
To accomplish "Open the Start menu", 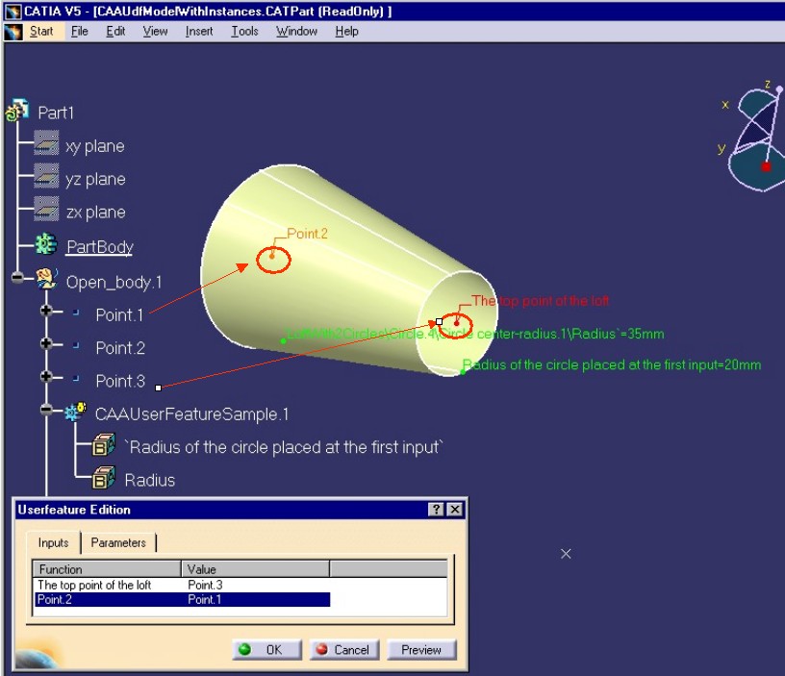I will (41, 32).
